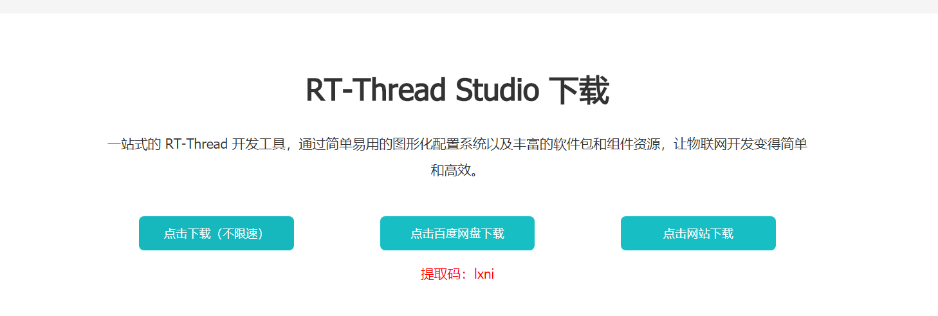The width and height of the screenshot is (938, 316).
Task: Open the 点击百度网盘下载 Baidu netdisk button
Action: tap(457, 233)
